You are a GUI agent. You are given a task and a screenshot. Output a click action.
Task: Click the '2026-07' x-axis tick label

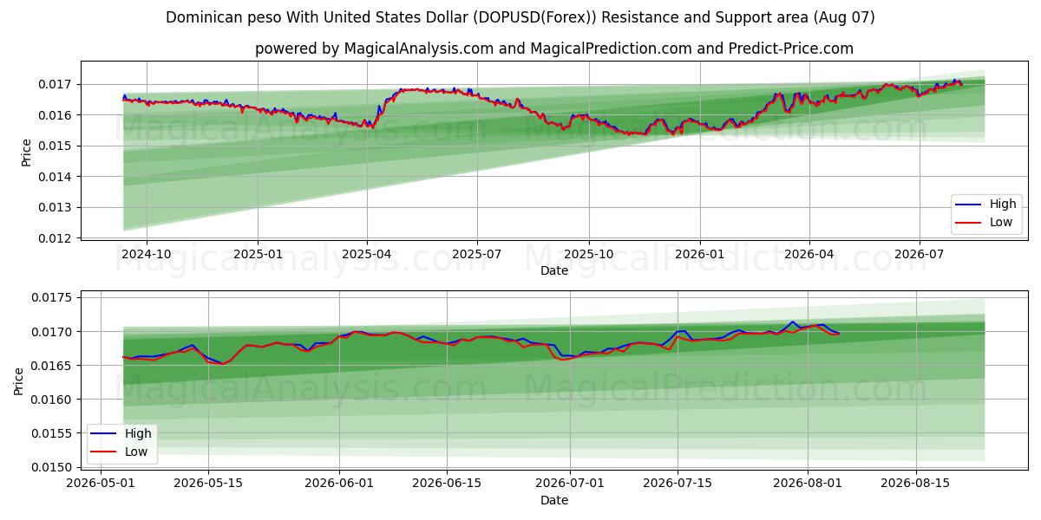click(x=920, y=254)
